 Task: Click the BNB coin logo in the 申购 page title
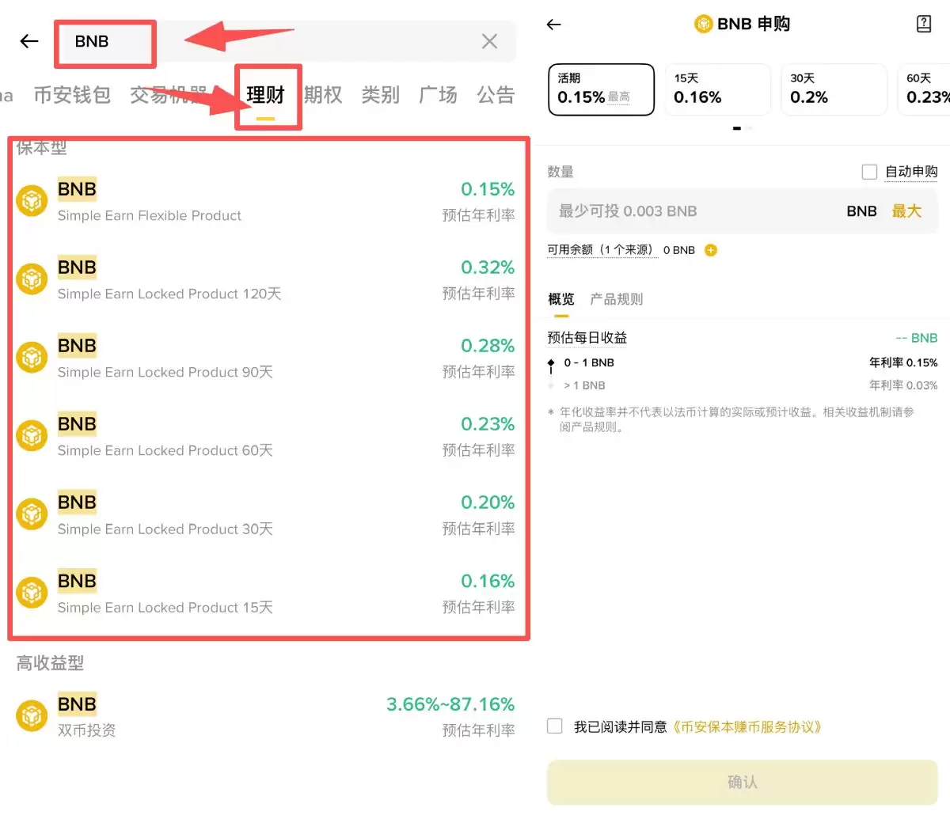point(703,24)
